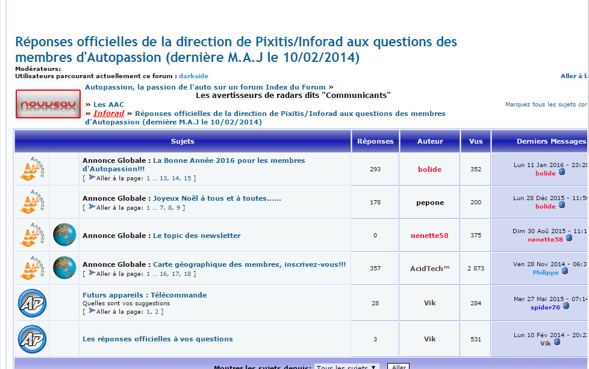
Task: Open last poster 'Philippe' profile
Action: (x=546, y=273)
